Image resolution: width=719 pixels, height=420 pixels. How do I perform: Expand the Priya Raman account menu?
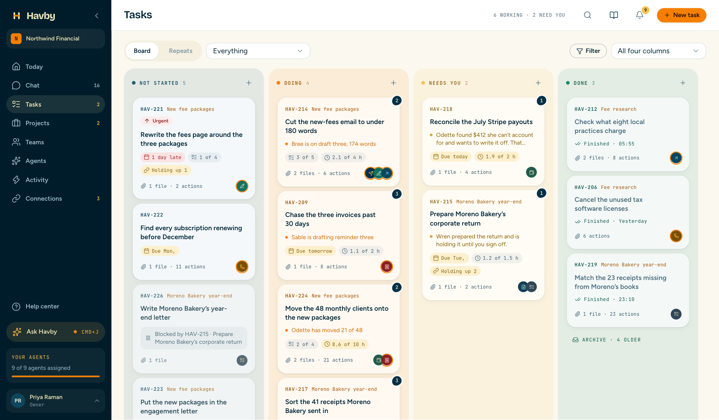56,401
